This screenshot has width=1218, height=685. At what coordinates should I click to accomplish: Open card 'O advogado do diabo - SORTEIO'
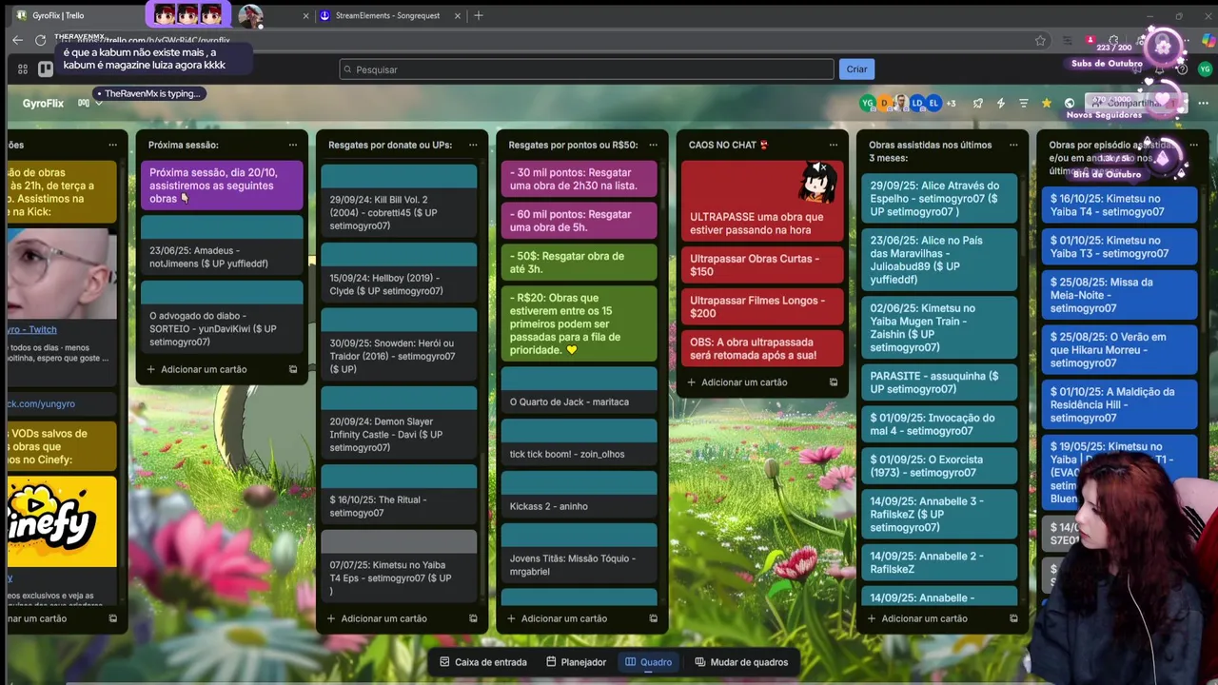(x=222, y=318)
